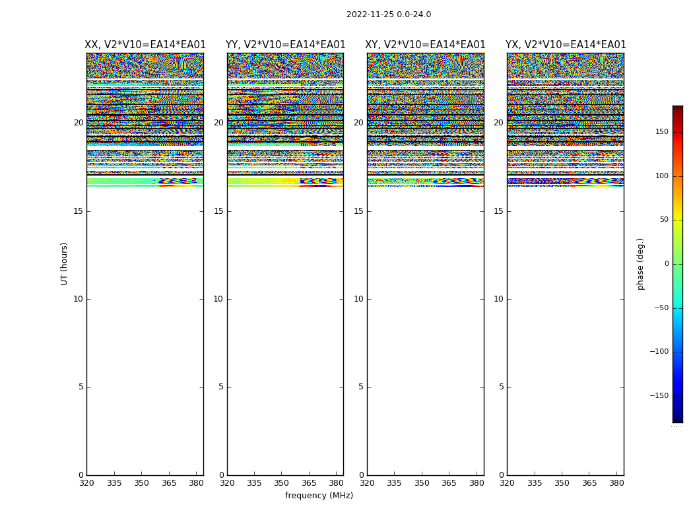Click the "20" UT tick of XX panel
Screen dimensions: 693x528
tap(79, 123)
